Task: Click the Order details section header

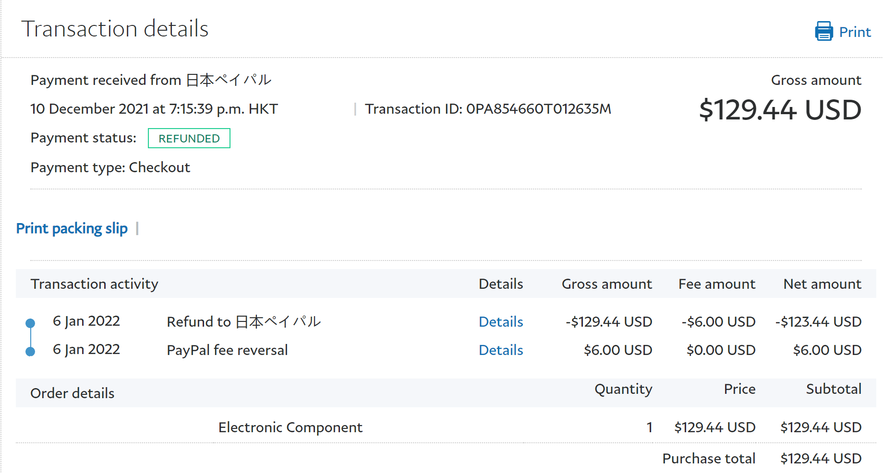Action: 73,393
